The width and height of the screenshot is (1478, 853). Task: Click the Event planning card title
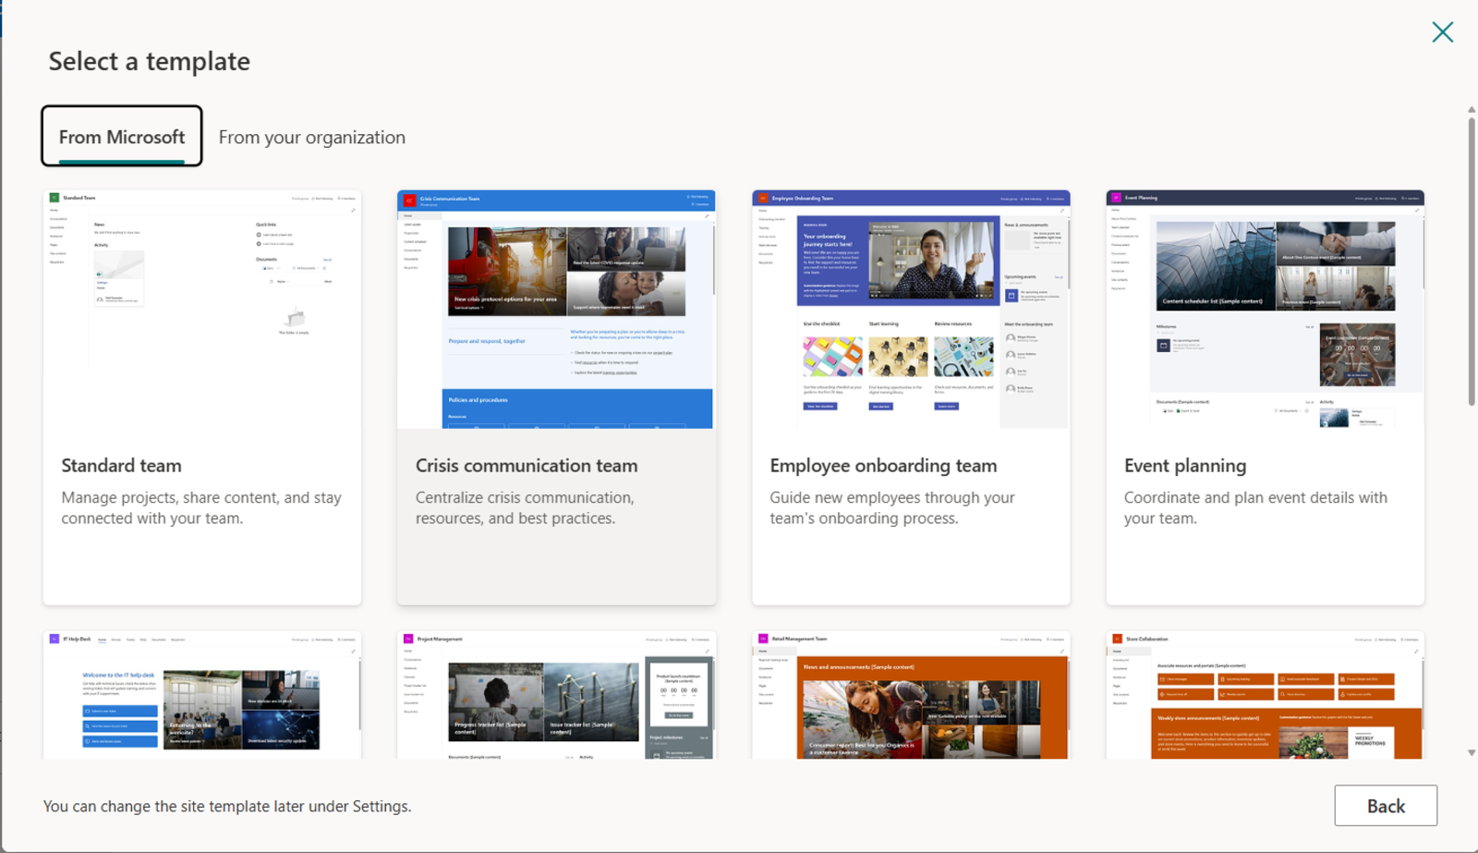[1185, 466]
